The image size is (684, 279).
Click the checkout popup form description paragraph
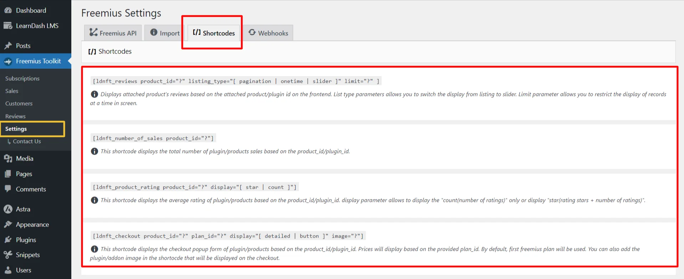[365, 253]
